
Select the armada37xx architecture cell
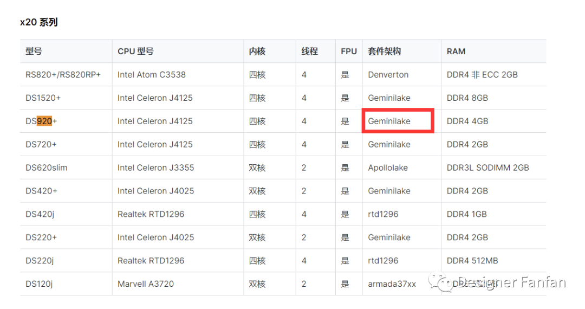coord(392,284)
